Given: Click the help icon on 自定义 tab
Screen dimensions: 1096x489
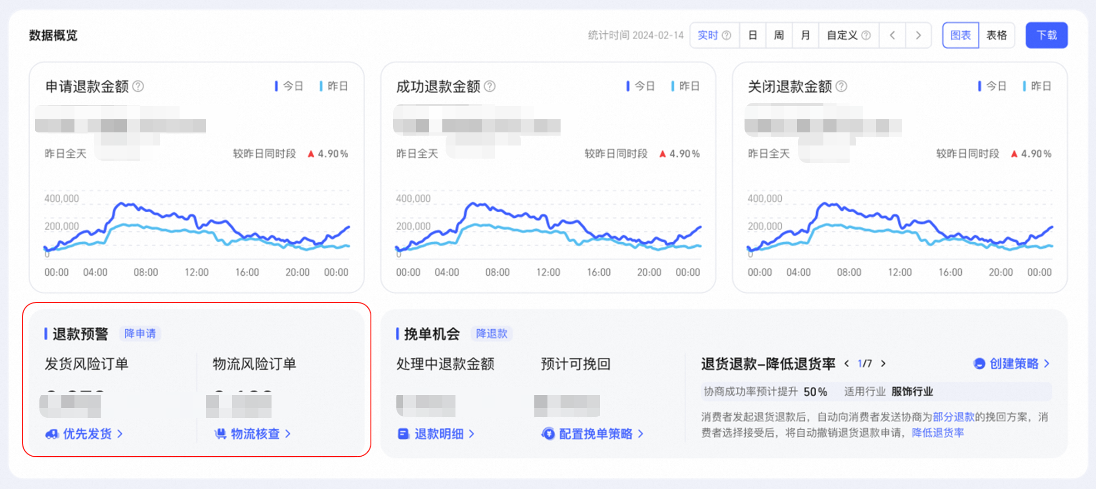Looking at the screenshot, I should pos(866,36).
